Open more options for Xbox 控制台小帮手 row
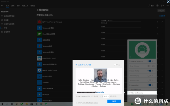 click(x=162, y=34)
